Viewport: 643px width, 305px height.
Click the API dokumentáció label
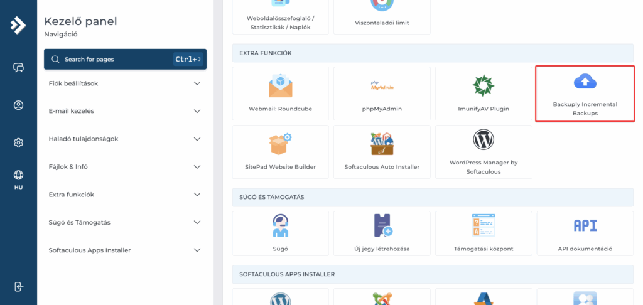tap(585, 249)
